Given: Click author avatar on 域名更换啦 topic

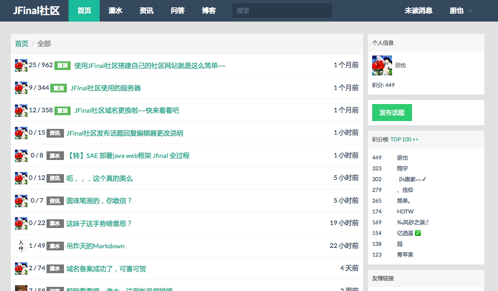Looking at the screenshot, I should click(21, 111).
